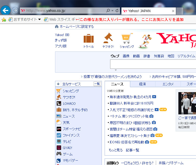The width and height of the screenshot is (196, 165).
Task: Click the browser Back arrow button
Action: tap(6, 11)
